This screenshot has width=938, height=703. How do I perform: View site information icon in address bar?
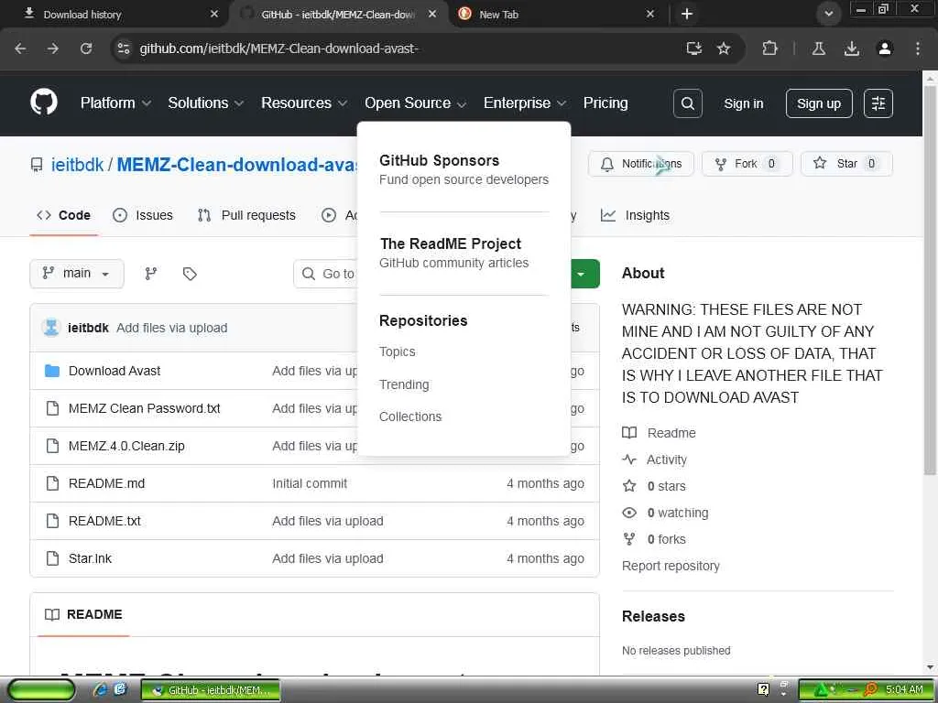tap(124, 49)
